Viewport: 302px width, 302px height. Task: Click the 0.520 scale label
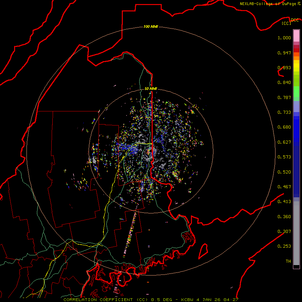pyautogui.click(x=284, y=172)
